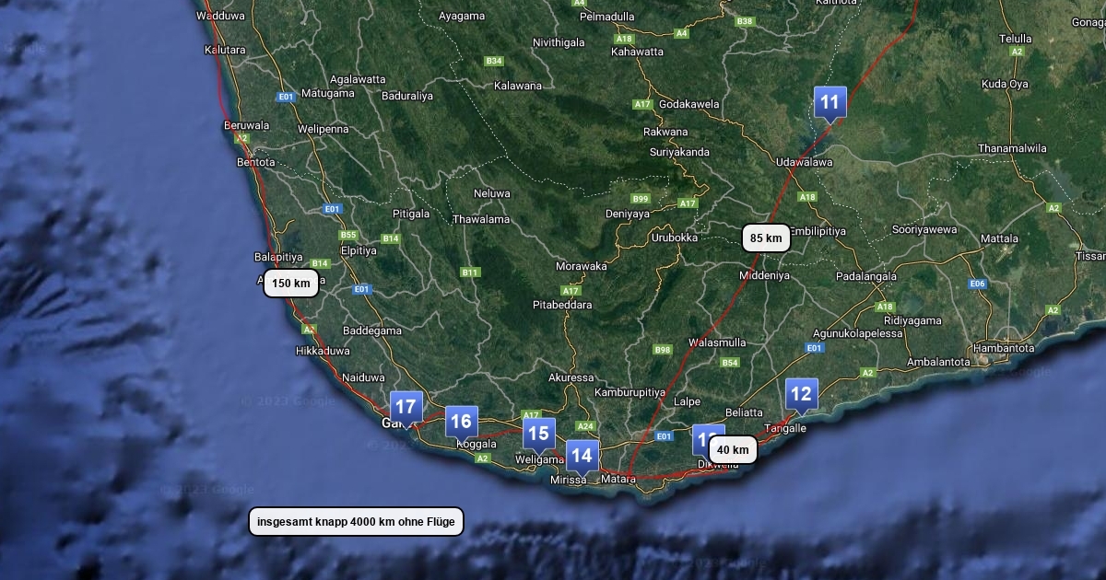Screen dimensions: 1106x580
Task: Click the B11 road shield
Action: [470, 273]
